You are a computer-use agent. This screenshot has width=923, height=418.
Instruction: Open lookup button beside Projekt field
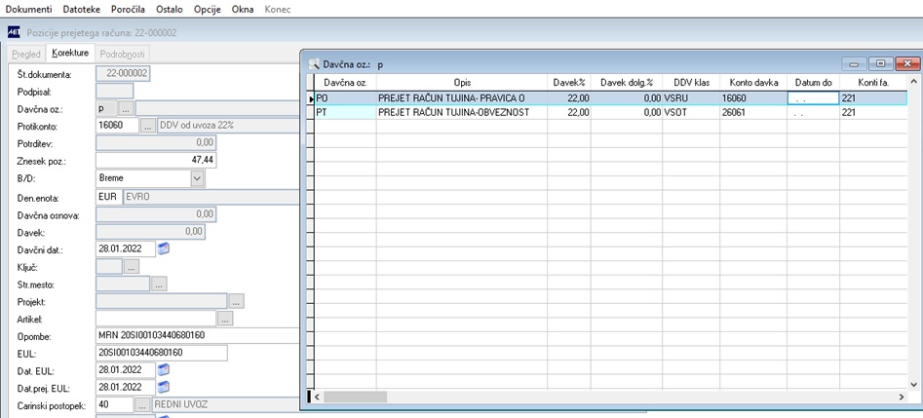[236, 301]
